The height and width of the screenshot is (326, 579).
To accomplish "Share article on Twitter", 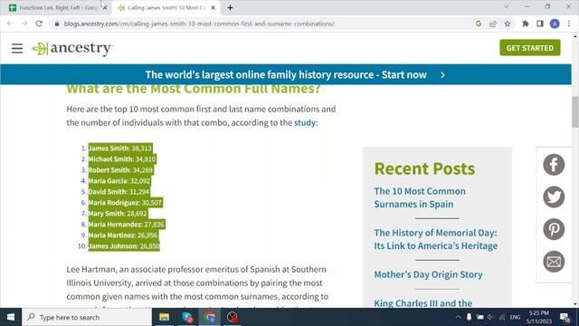I will pyautogui.click(x=554, y=197).
